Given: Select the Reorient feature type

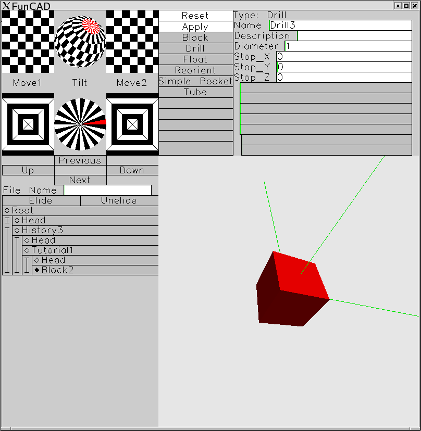Looking at the screenshot, I should (195, 70).
